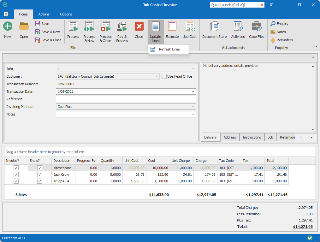320x242 pixels.
Task: Open the Transaction Date dropdown
Action: (x=193, y=91)
